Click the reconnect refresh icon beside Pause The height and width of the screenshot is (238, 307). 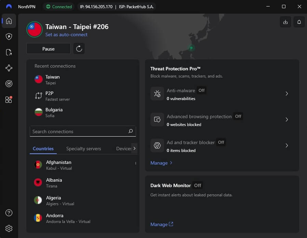[x=79, y=48]
